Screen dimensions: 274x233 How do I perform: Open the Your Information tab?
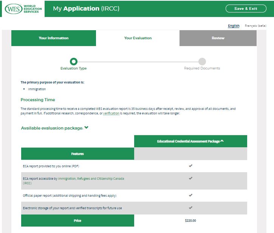[x=54, y=38]
